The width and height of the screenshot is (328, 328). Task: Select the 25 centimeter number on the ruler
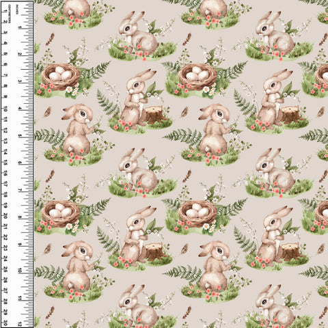[x=5, y=270]
